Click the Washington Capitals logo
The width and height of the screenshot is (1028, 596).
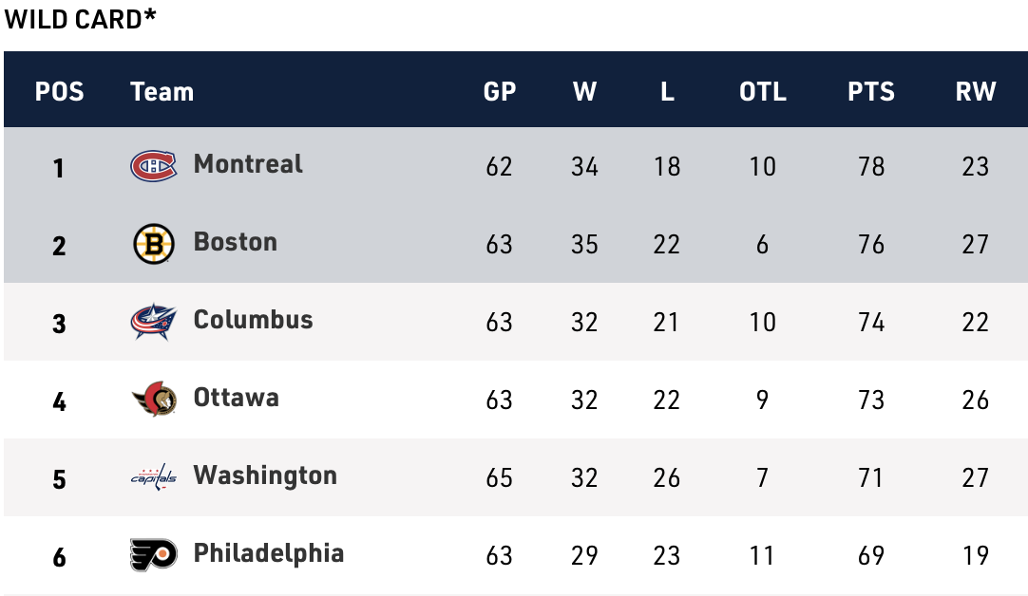click(153, 477)
